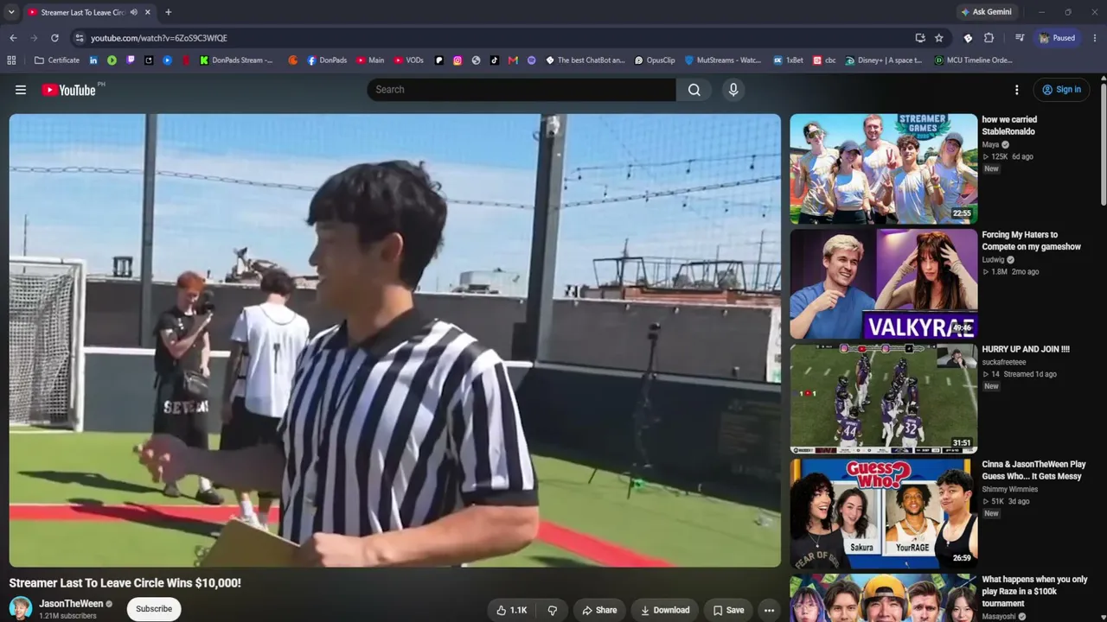Bookmark this page with the star
The image size is (1107, 622).
click(939, 38)
